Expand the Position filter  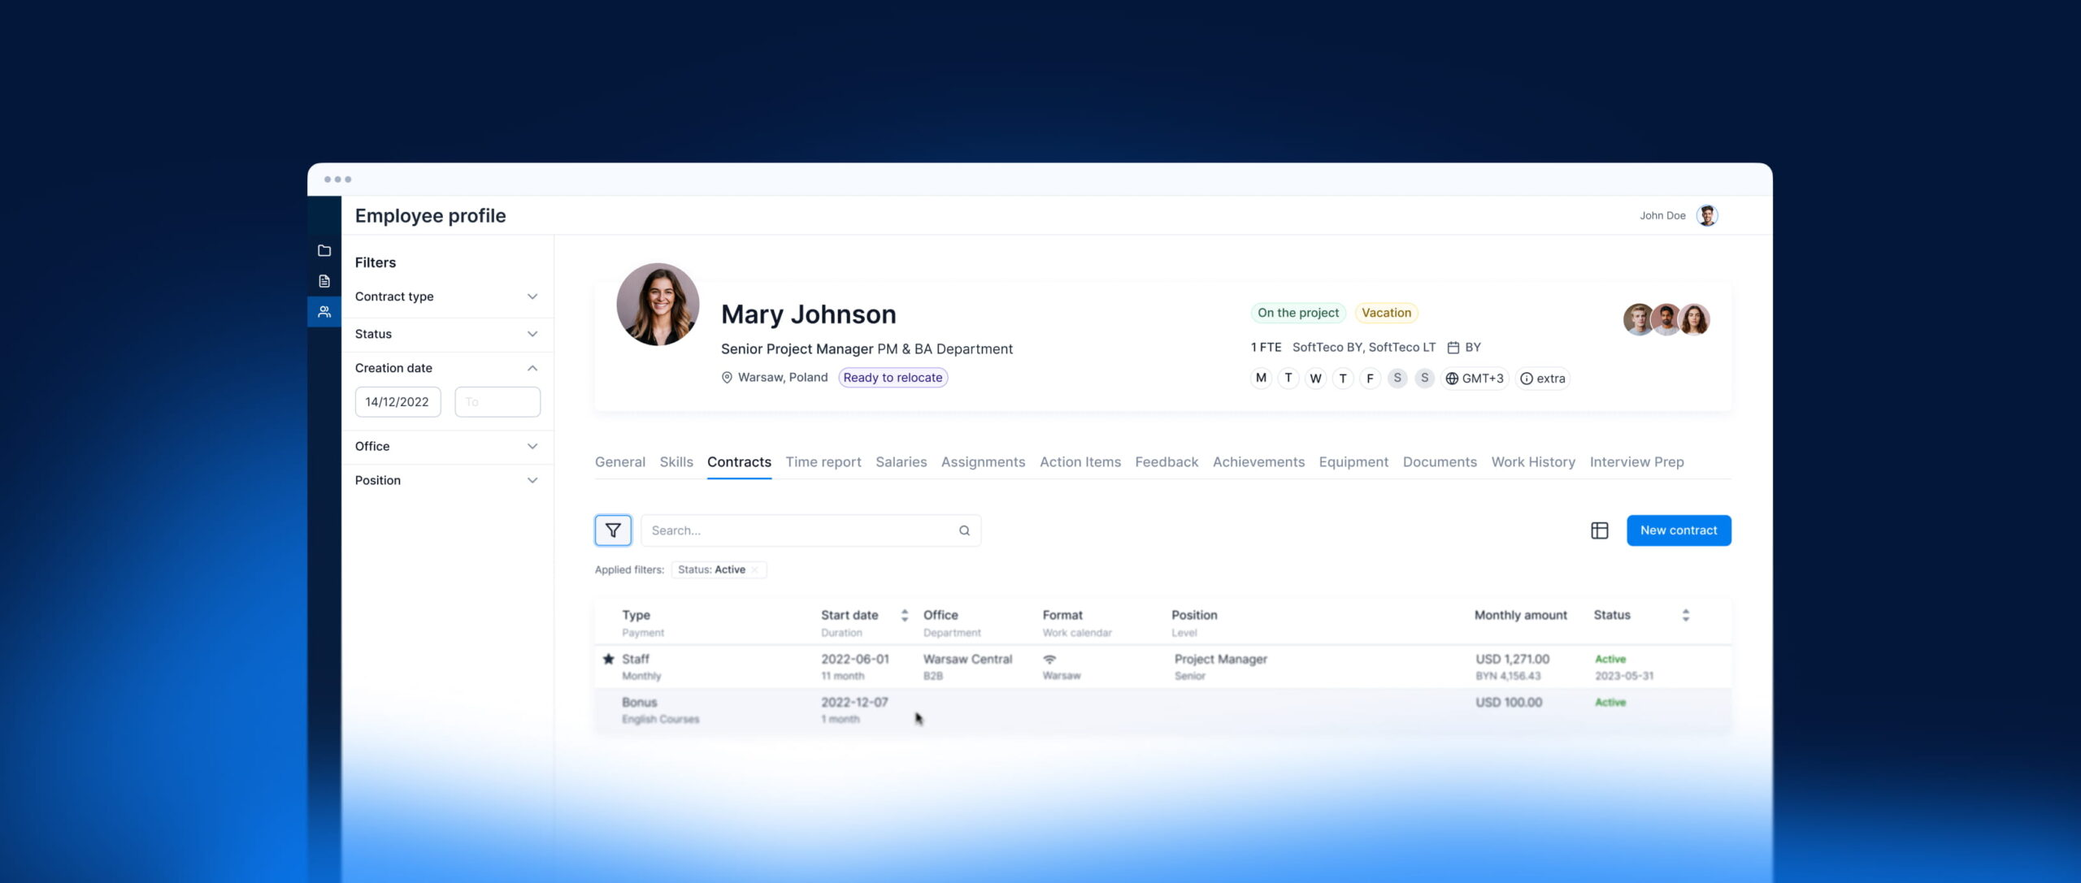pos(447,480)
